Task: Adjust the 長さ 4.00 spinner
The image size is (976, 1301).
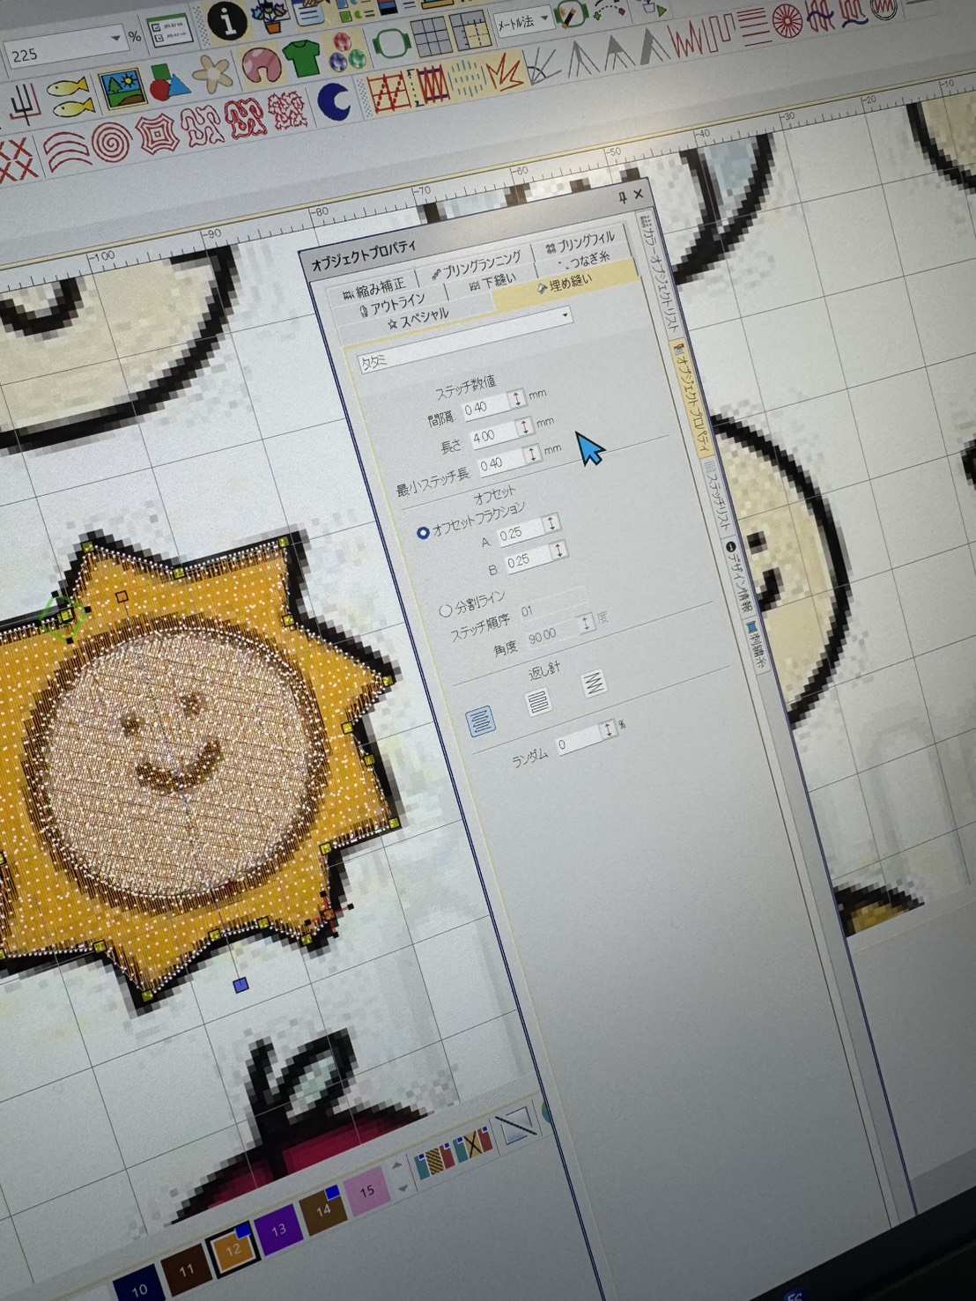Action: (525, 427)
